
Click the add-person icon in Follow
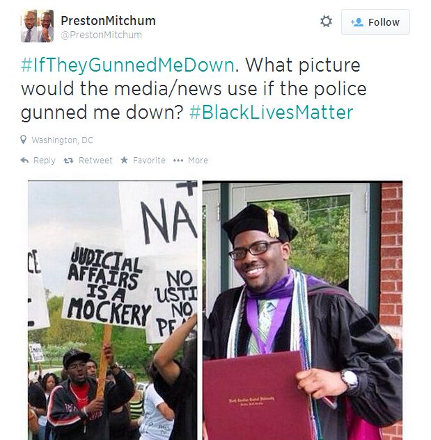pos(357,22)
